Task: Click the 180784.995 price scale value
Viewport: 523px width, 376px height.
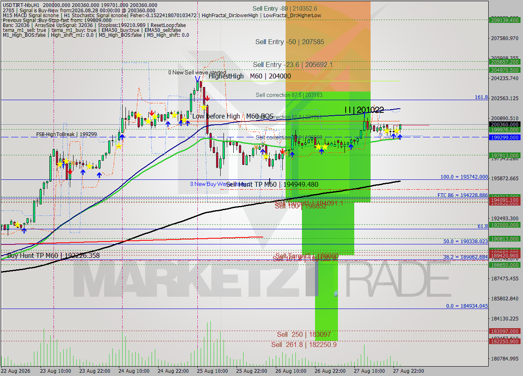Action: [x=505, y=358]
